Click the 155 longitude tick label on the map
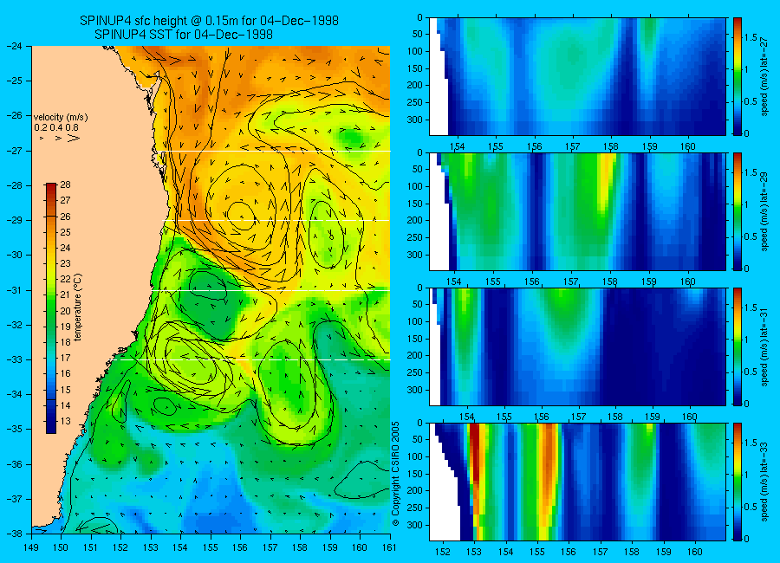 point(211,547)
